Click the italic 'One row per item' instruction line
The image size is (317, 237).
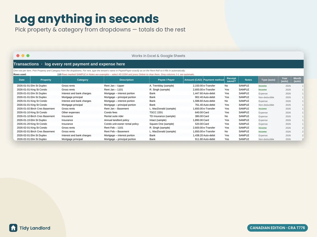click(x=99, y=71)
